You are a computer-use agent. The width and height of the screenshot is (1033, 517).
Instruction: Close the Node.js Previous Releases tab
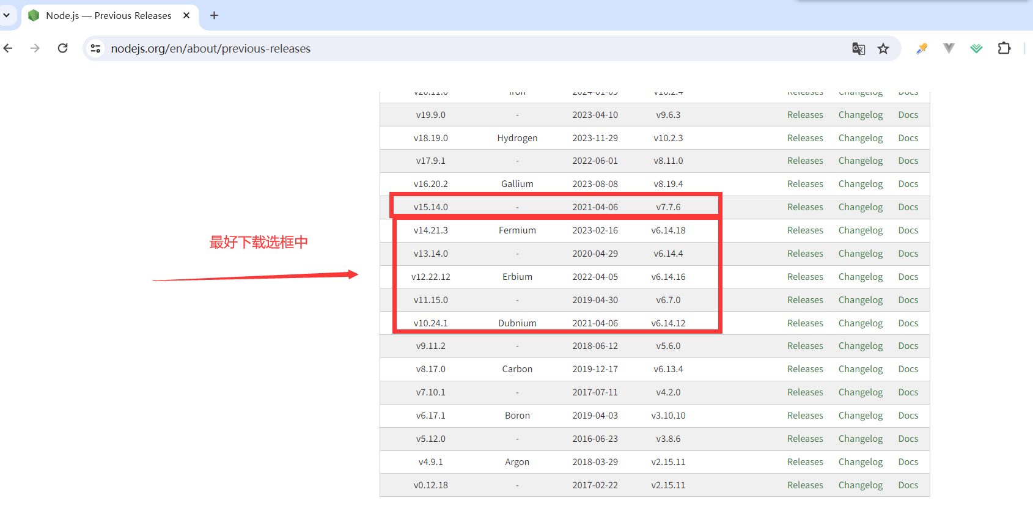(x=186, y=15)
